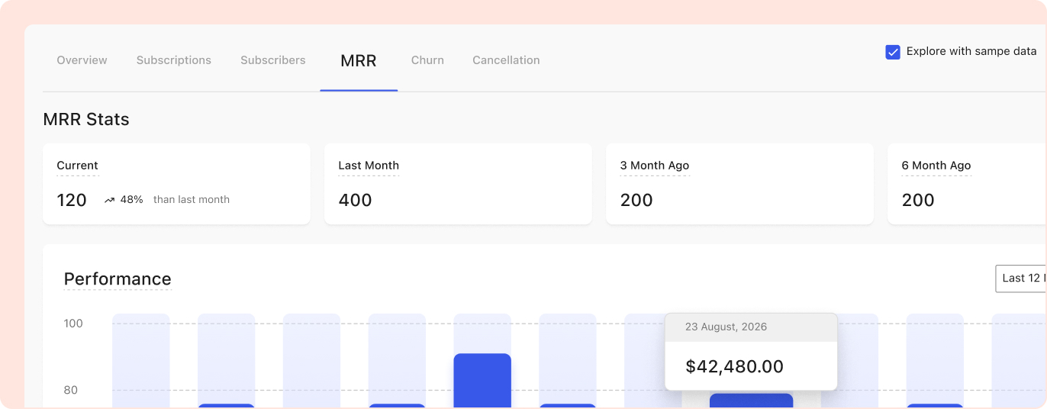1047x409 pixels.
Task: Click the 100 y-axis label
Action: [x=73, y=324]
